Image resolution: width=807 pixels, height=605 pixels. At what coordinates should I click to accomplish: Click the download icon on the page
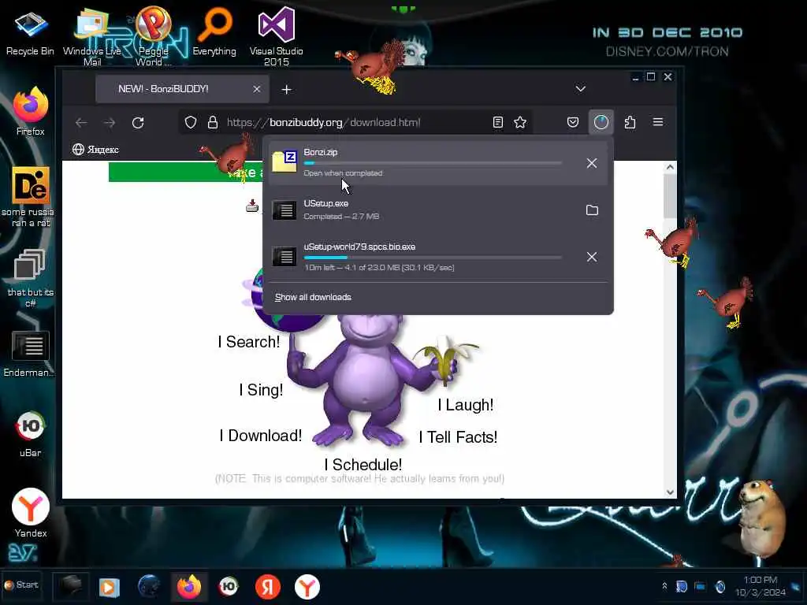pos(252,206)
